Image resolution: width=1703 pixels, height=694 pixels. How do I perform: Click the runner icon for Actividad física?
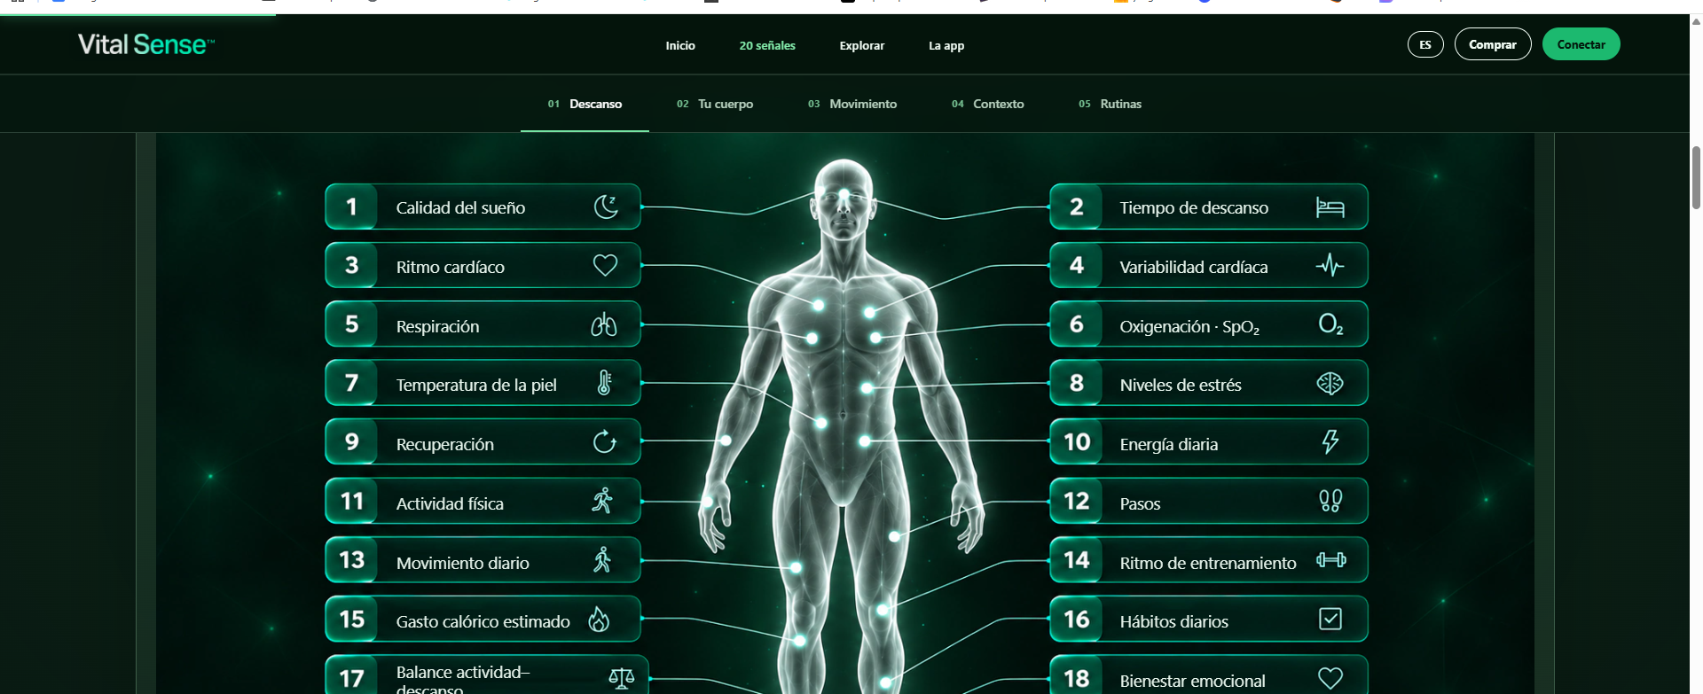(603, 501)
